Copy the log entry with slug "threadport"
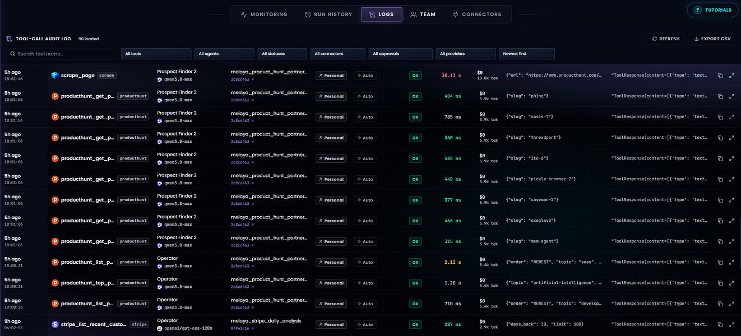Image resolution: width=741 pixels, height=336 pixels. pyautogui.click(x=720, y=138)
